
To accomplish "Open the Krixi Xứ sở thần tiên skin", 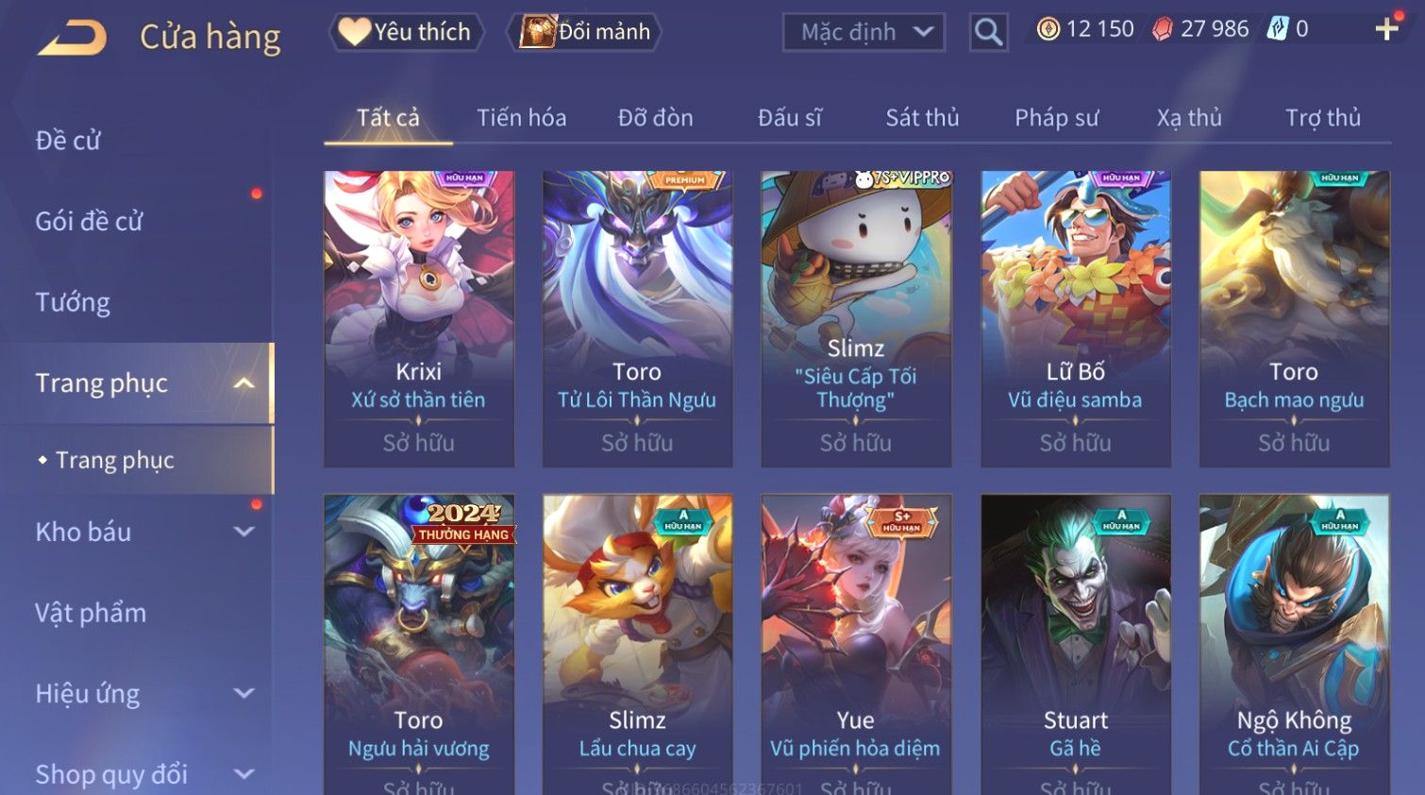I will pos(419,318).
